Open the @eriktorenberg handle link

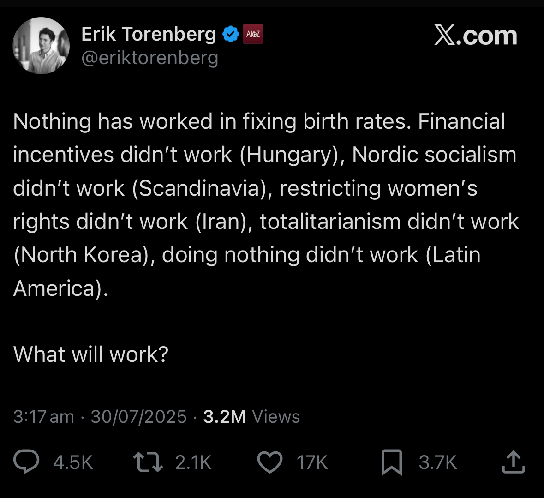150,58
